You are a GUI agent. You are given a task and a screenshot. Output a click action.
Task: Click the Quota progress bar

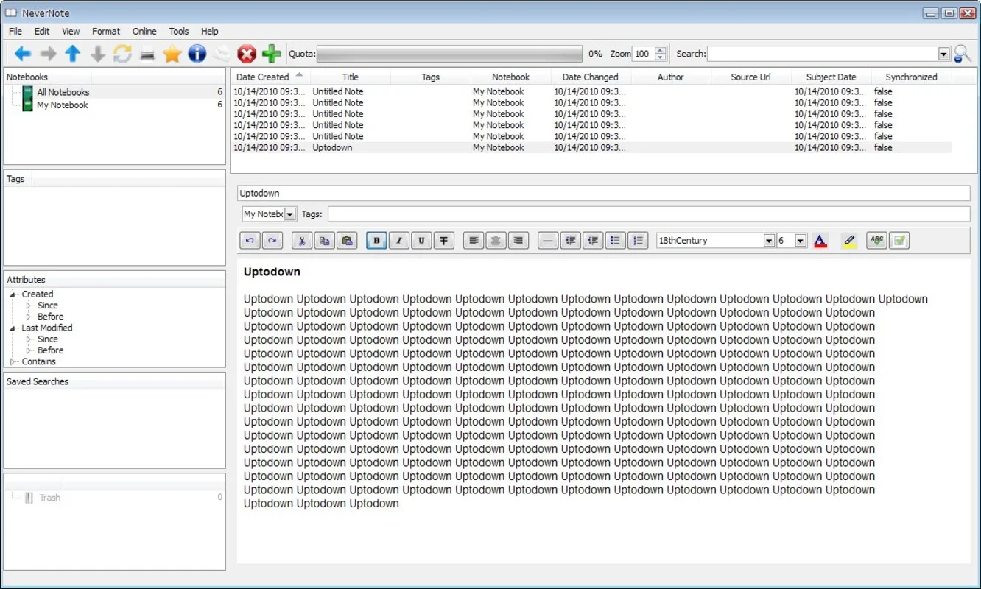(449, 54)
